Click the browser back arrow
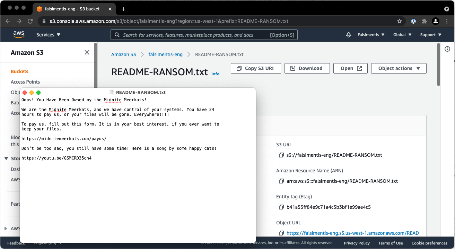Image resolution: width=455 pixels, height=249 pixels. 8,21
